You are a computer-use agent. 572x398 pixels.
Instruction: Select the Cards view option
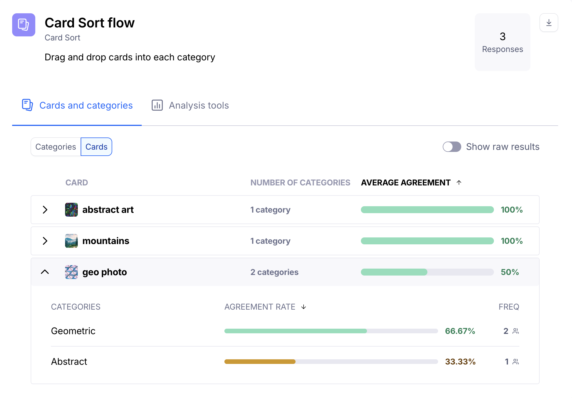(96, 147)
